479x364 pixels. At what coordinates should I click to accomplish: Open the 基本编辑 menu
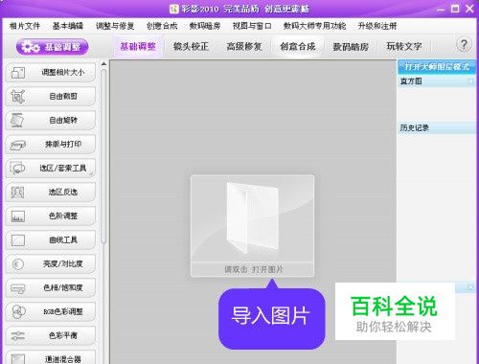[x=68, y=26]
